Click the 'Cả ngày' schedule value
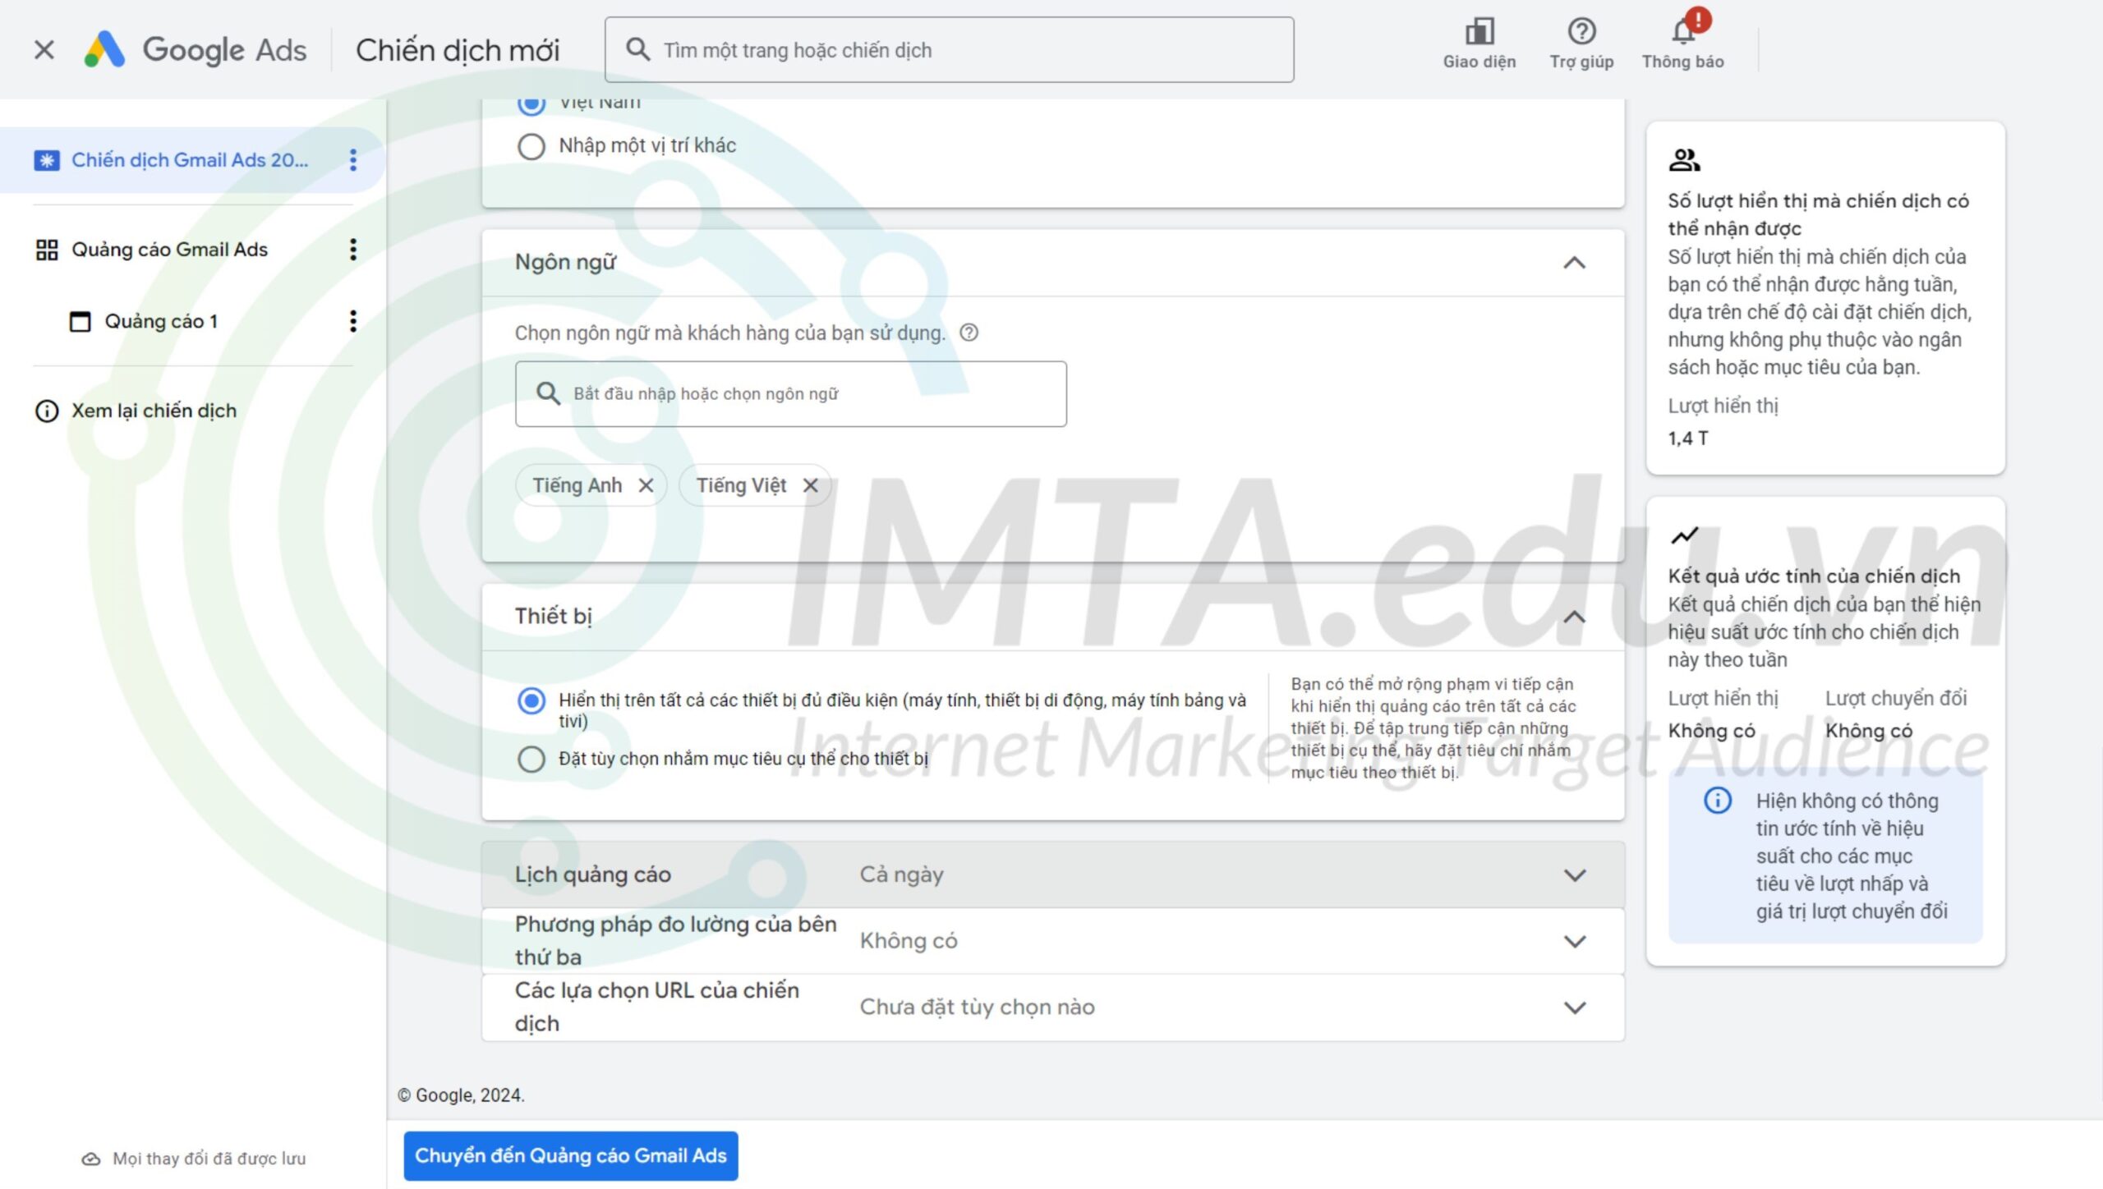 (902, 875)
